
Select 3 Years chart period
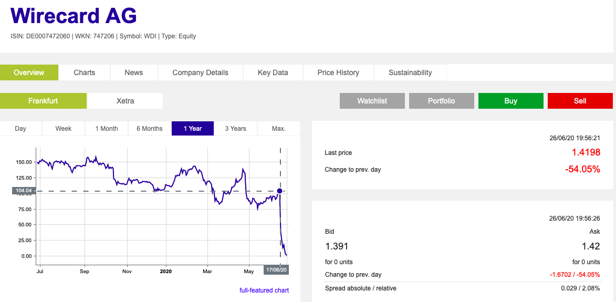tap(236, 129)
